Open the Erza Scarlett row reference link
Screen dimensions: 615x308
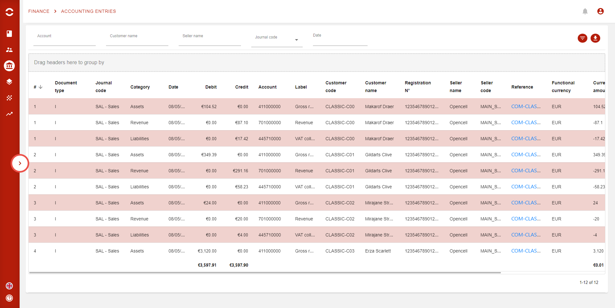click(x=526, y=251)
